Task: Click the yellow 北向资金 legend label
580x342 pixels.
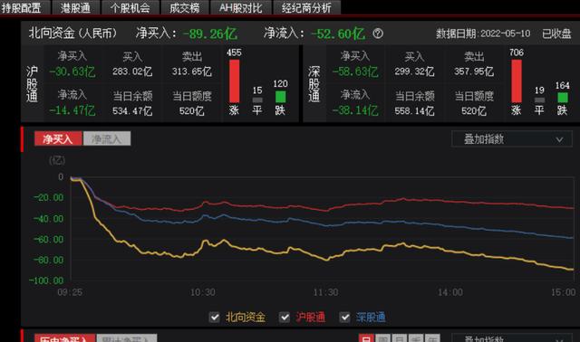Action: point(246,317)
